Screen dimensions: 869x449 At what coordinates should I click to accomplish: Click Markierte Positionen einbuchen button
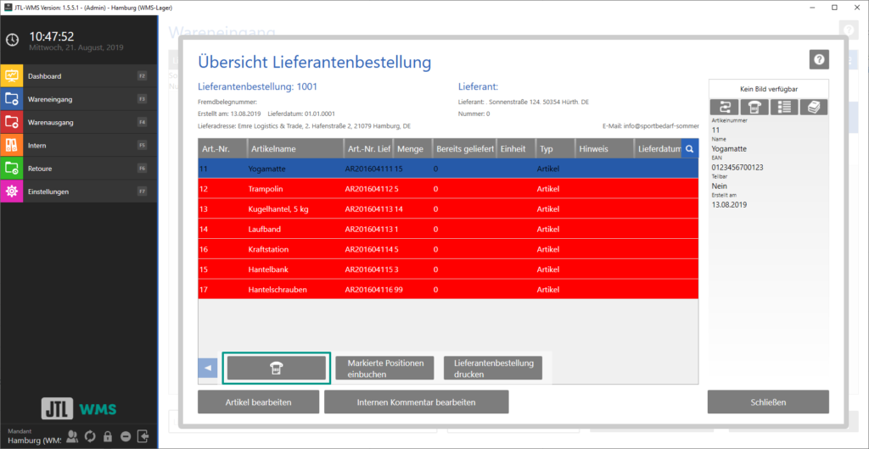pyautogui.click(x=384, y=368)
